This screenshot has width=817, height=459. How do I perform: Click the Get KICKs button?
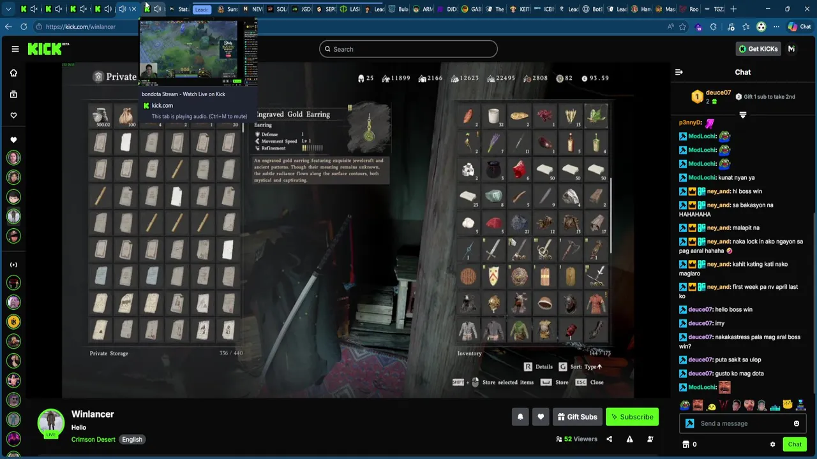pos(758,49)
